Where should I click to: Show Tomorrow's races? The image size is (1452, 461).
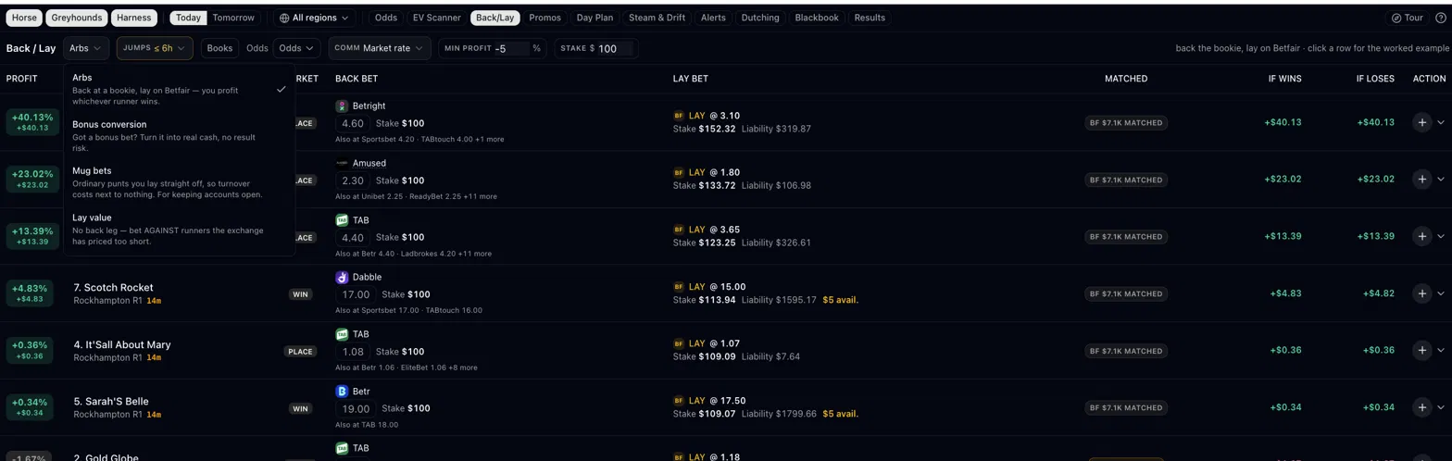(x=233, y=18)
